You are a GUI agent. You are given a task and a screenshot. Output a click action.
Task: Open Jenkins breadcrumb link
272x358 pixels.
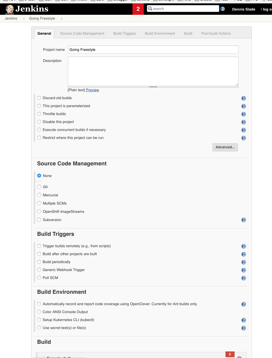[11, 18]
